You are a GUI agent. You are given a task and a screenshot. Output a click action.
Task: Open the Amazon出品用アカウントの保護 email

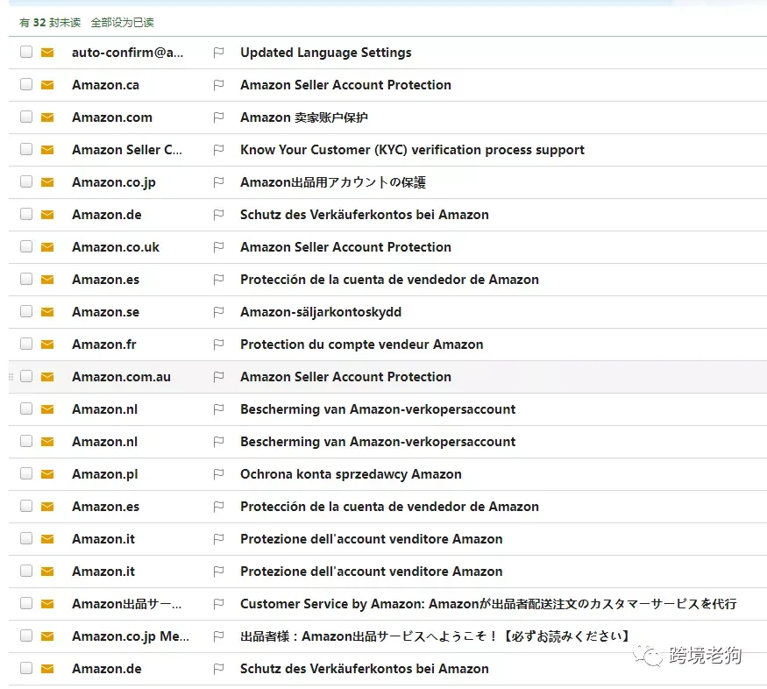333,182
